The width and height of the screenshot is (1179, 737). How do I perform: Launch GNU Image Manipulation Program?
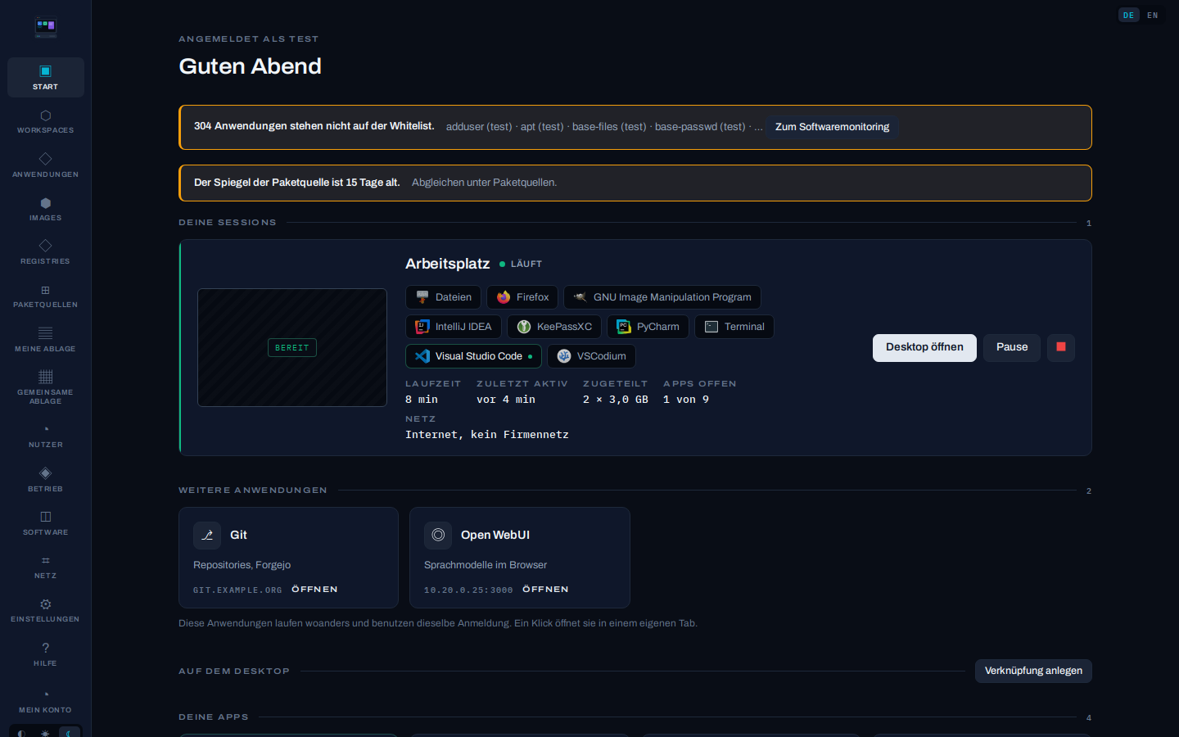[x=662, y=297]
